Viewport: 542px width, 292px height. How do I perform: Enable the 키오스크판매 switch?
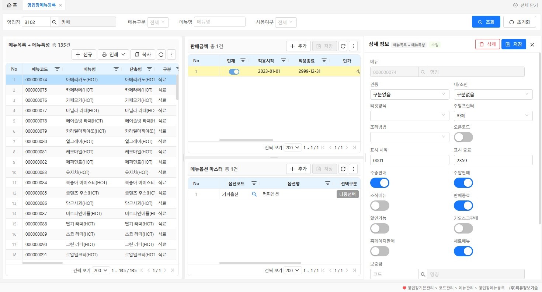[x=463, y=228]
